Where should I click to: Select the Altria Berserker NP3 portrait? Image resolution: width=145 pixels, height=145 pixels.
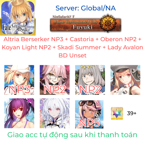pos(19,80)
